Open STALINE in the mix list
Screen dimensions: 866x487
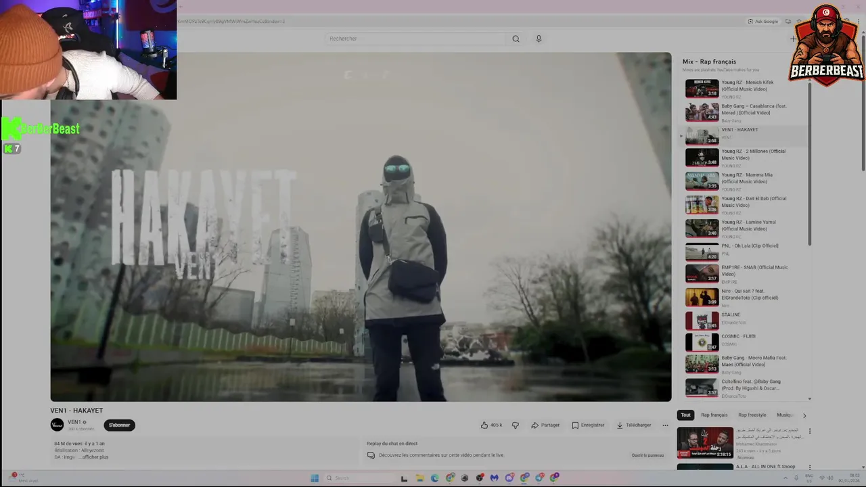pyautogui.click(x=744, y=320)
